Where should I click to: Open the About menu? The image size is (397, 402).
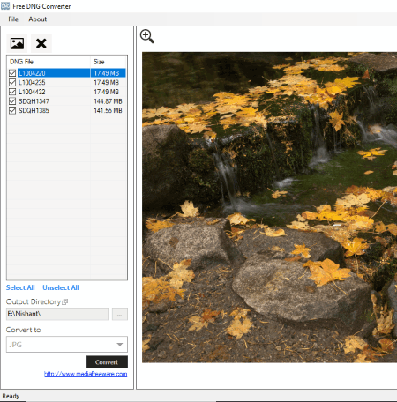click(38, 19)
